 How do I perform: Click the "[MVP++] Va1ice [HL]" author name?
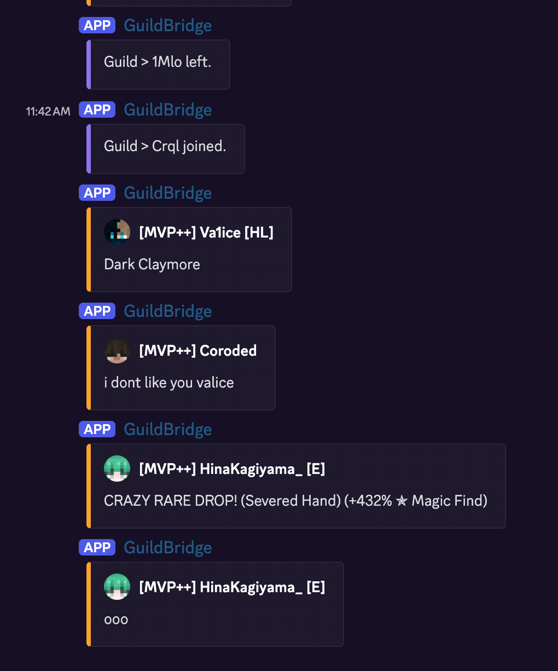(206, 233)
